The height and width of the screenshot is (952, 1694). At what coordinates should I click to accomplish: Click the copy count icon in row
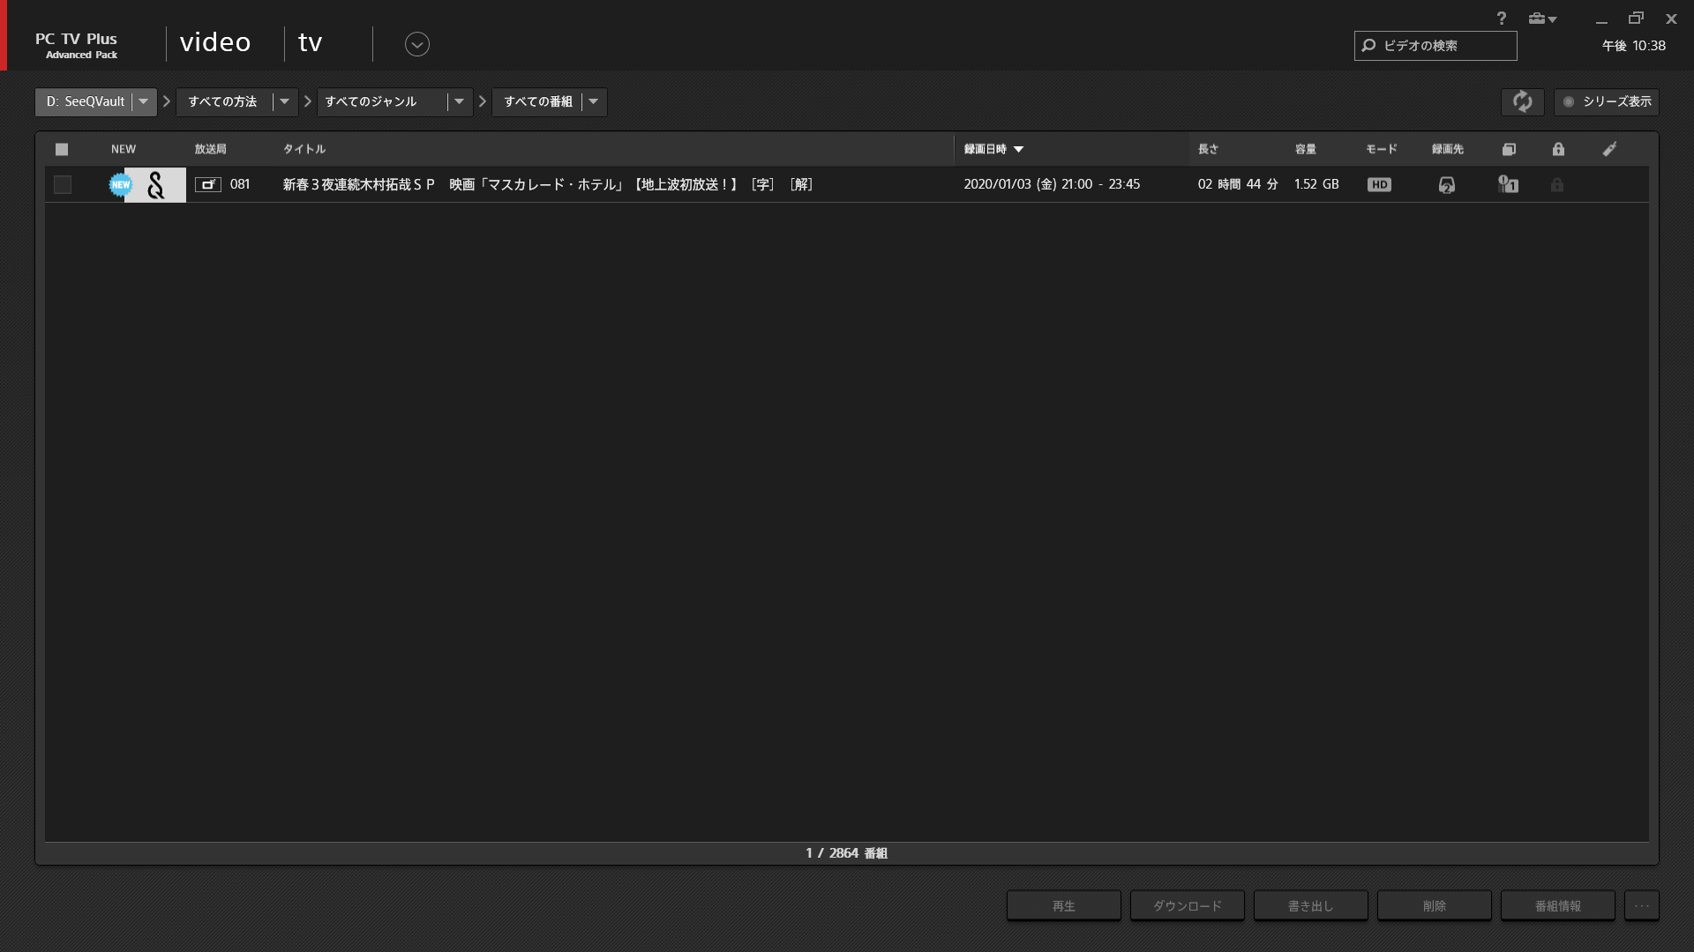[1508, 184]
